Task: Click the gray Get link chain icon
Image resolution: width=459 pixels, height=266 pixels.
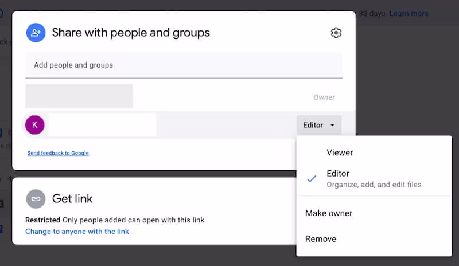Action: [36, 199]
